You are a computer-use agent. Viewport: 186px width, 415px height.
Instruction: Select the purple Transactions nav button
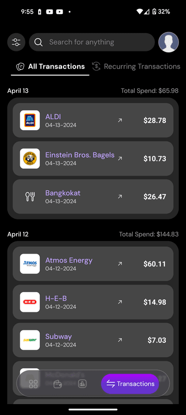click(130, 384)
